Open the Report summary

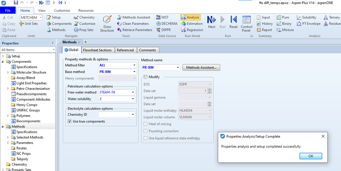pyautogui.click(x=264, y=30)
